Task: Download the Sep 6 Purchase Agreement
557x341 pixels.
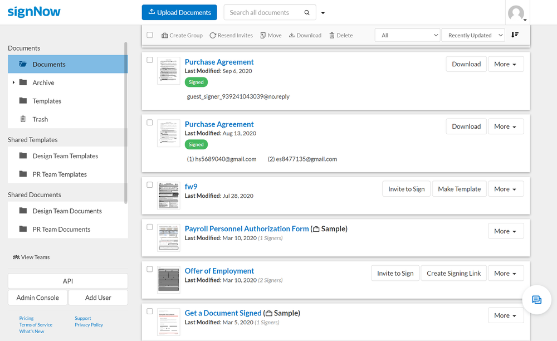Action: click(x=466, y=64)
